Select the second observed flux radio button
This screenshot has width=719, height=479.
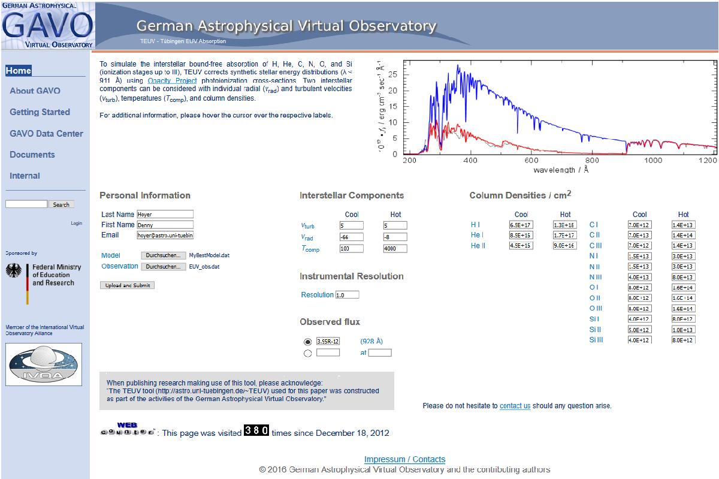pos(308,353)
